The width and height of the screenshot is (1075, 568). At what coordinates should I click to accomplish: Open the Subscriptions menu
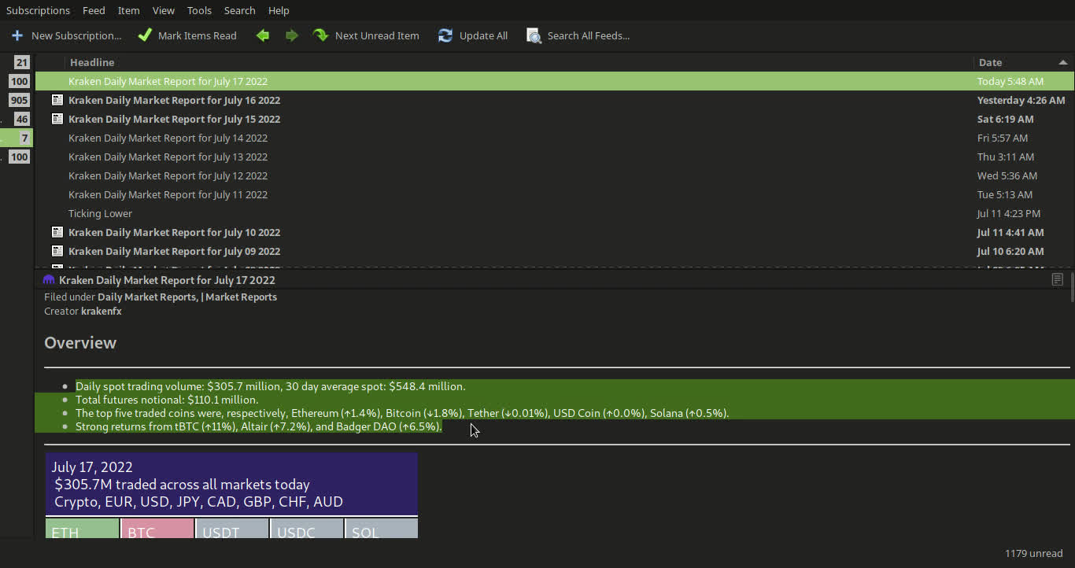[x=38, y=10]
